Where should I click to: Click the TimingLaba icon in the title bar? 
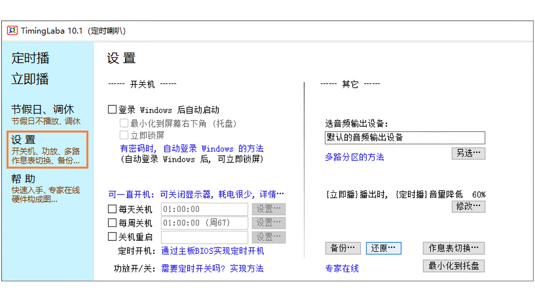12,30
